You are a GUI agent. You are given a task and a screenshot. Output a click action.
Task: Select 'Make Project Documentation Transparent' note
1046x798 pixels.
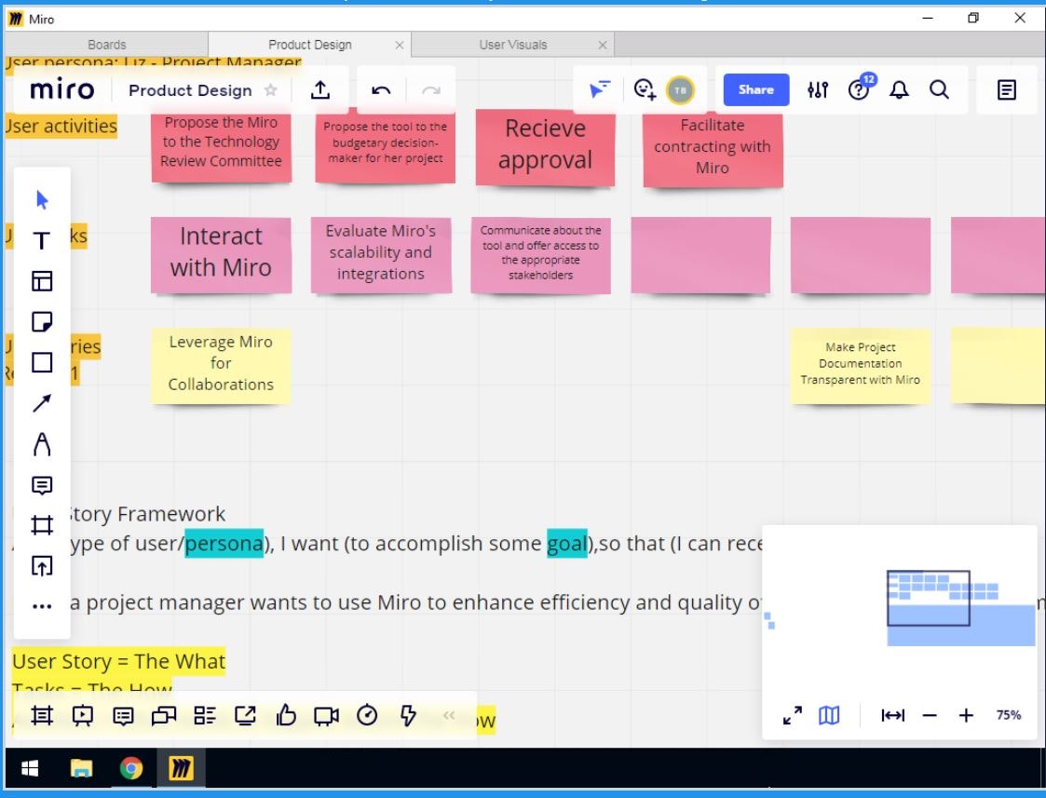(x=860, y=365)
